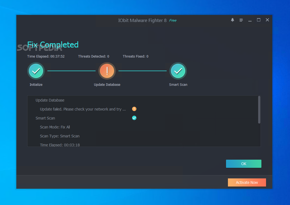Click the results list scrollbar thumb
The width and height of the screenshot is (290, 205).
[259, 110]
